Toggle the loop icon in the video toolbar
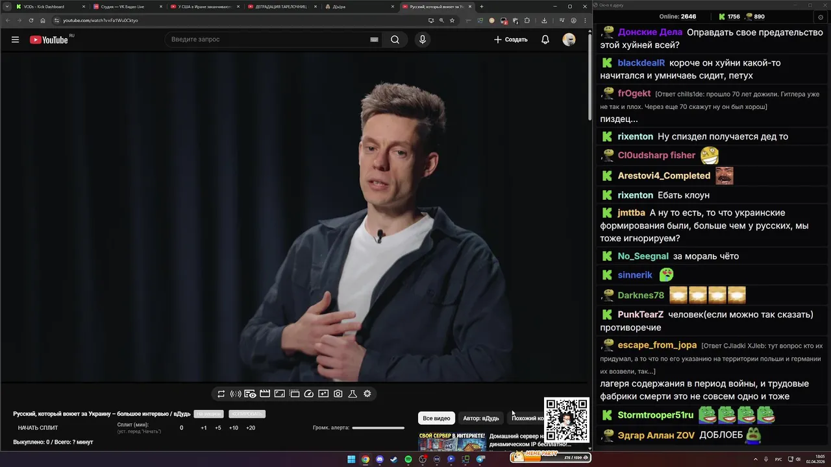This screenshot has width=831, height=467. pyautogui.click(x=221, y=394)
